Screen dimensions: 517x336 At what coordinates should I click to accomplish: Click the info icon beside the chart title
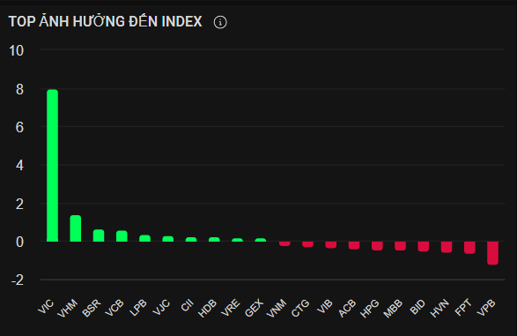220,22
